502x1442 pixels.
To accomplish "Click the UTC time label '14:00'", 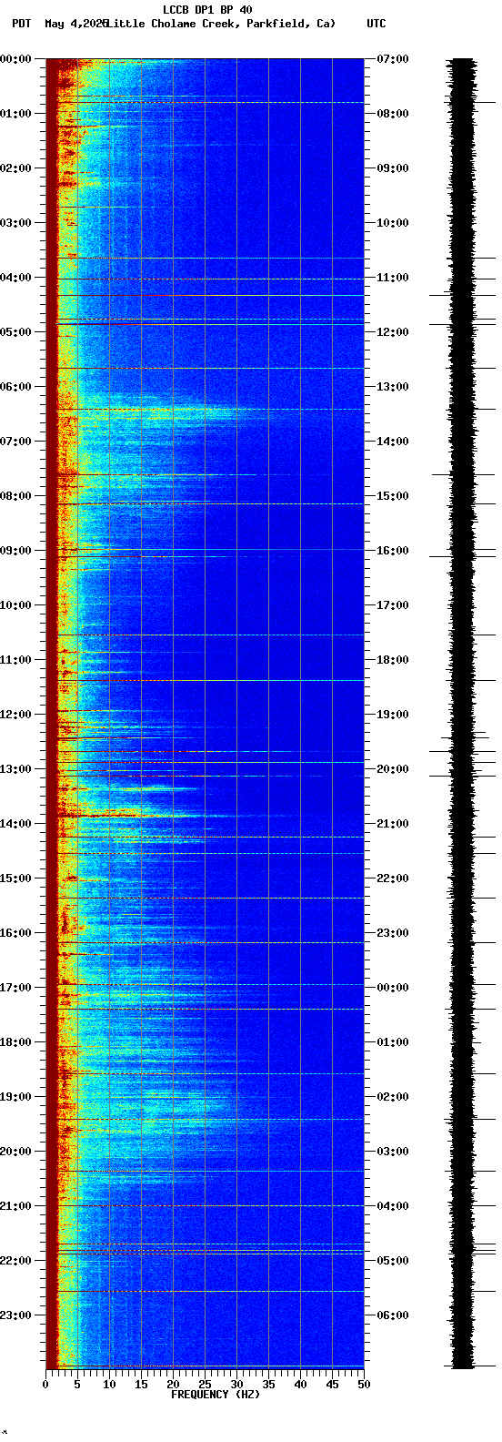I will [x=393, y=442].
